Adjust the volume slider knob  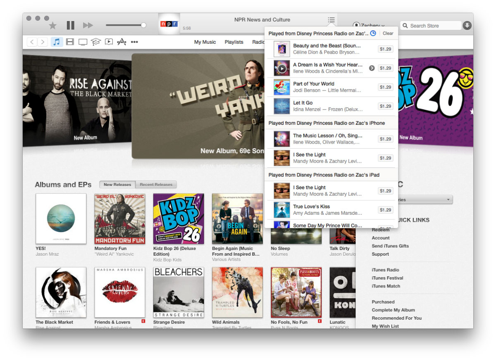pyautogui.click(x=143, y=25)
